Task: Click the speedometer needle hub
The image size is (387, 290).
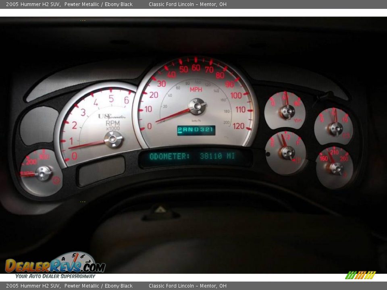Action: tap(197, 106)
